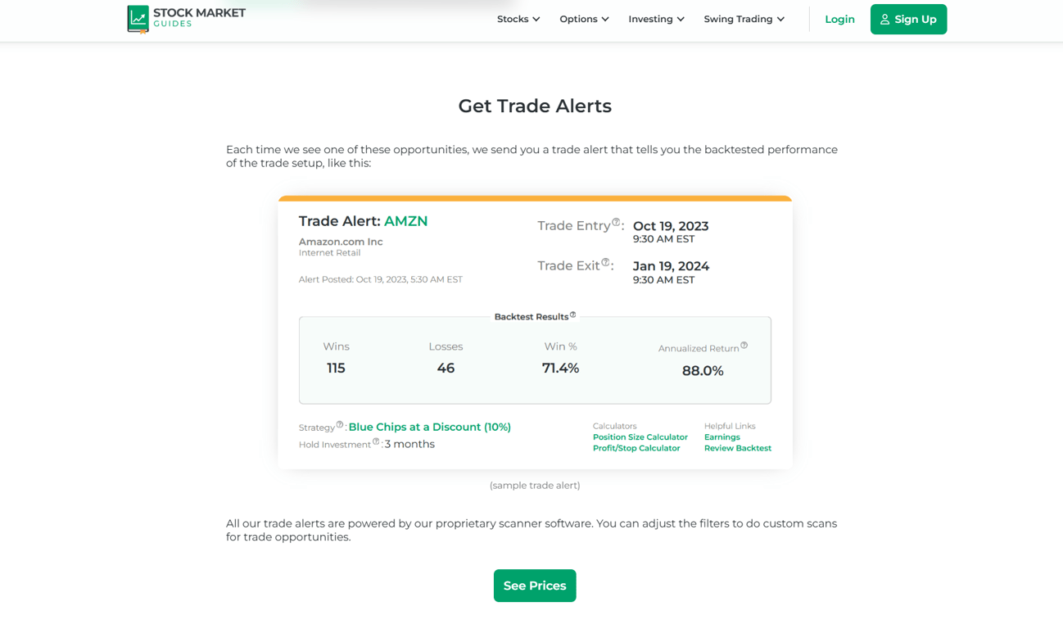Expand the Stocks dropdown chevron
The image size is (1063, 629).
[x=536, y=19]
